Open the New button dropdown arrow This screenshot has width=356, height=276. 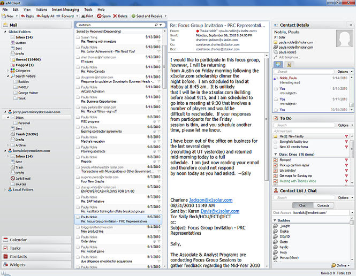tap(17, 16)
